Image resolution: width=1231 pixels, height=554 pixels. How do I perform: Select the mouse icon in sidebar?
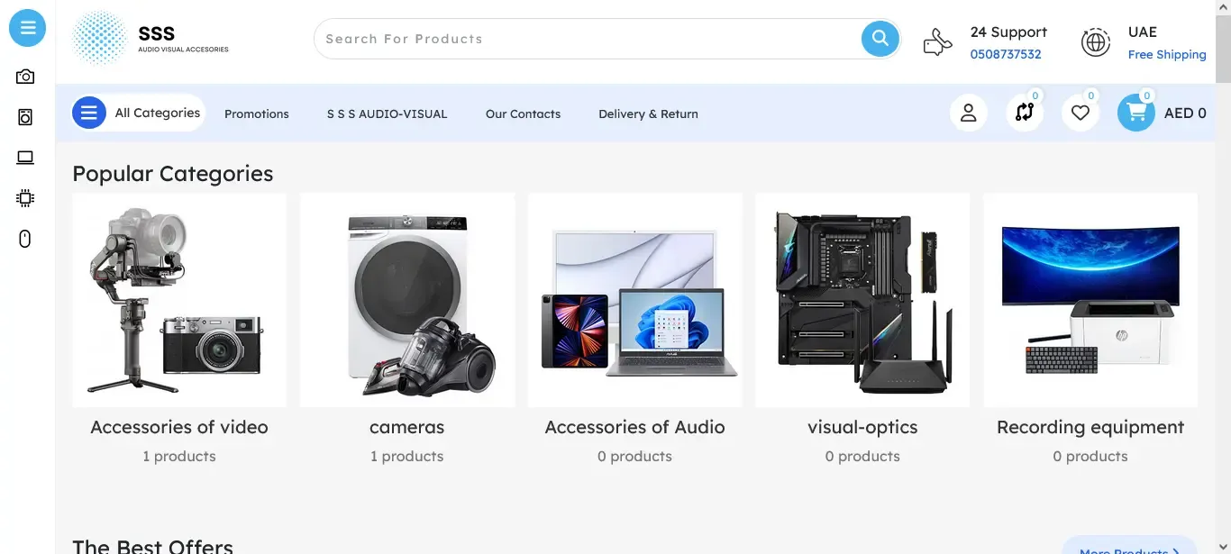[25, 239]
